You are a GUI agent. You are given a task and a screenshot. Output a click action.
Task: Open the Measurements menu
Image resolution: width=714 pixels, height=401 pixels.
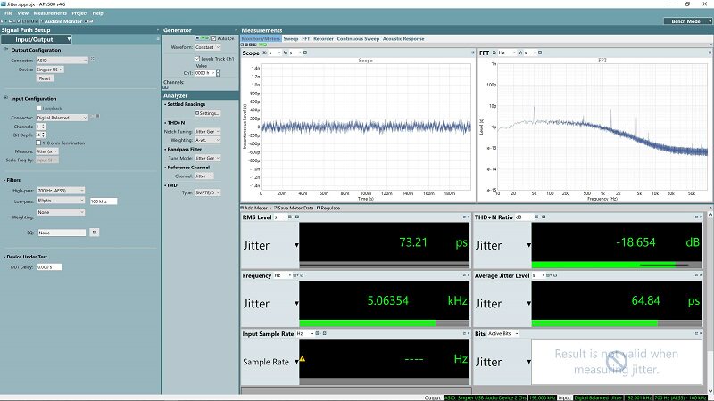pyautogui.click(x=50, y=13)
